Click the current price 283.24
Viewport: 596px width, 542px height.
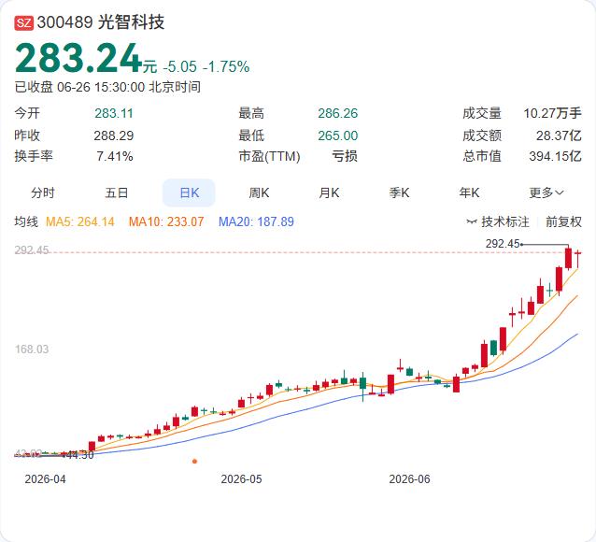78,58
